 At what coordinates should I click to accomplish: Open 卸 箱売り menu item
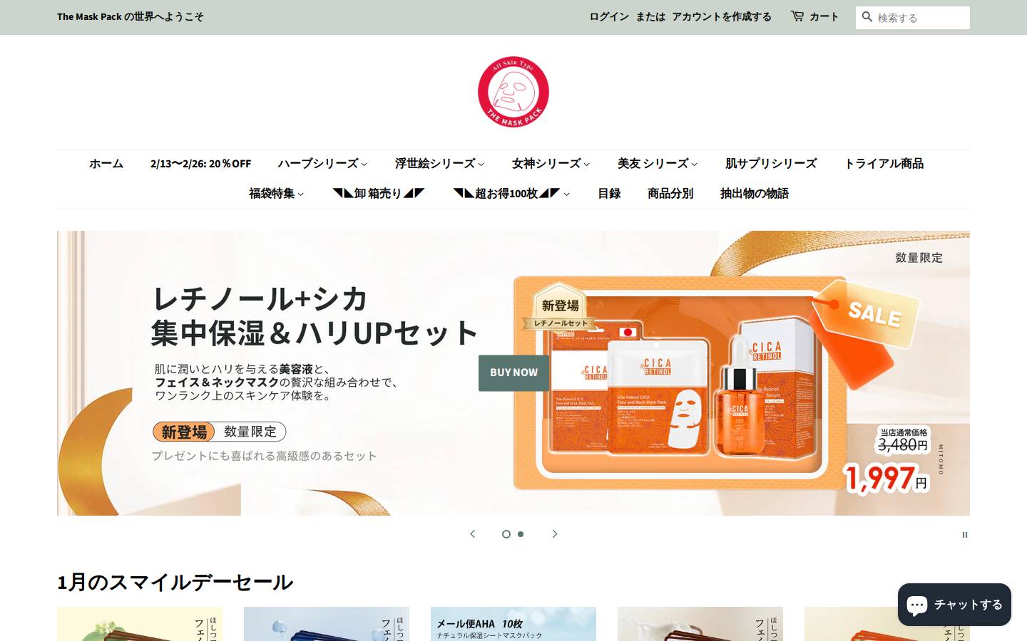[x=378, y=194]
